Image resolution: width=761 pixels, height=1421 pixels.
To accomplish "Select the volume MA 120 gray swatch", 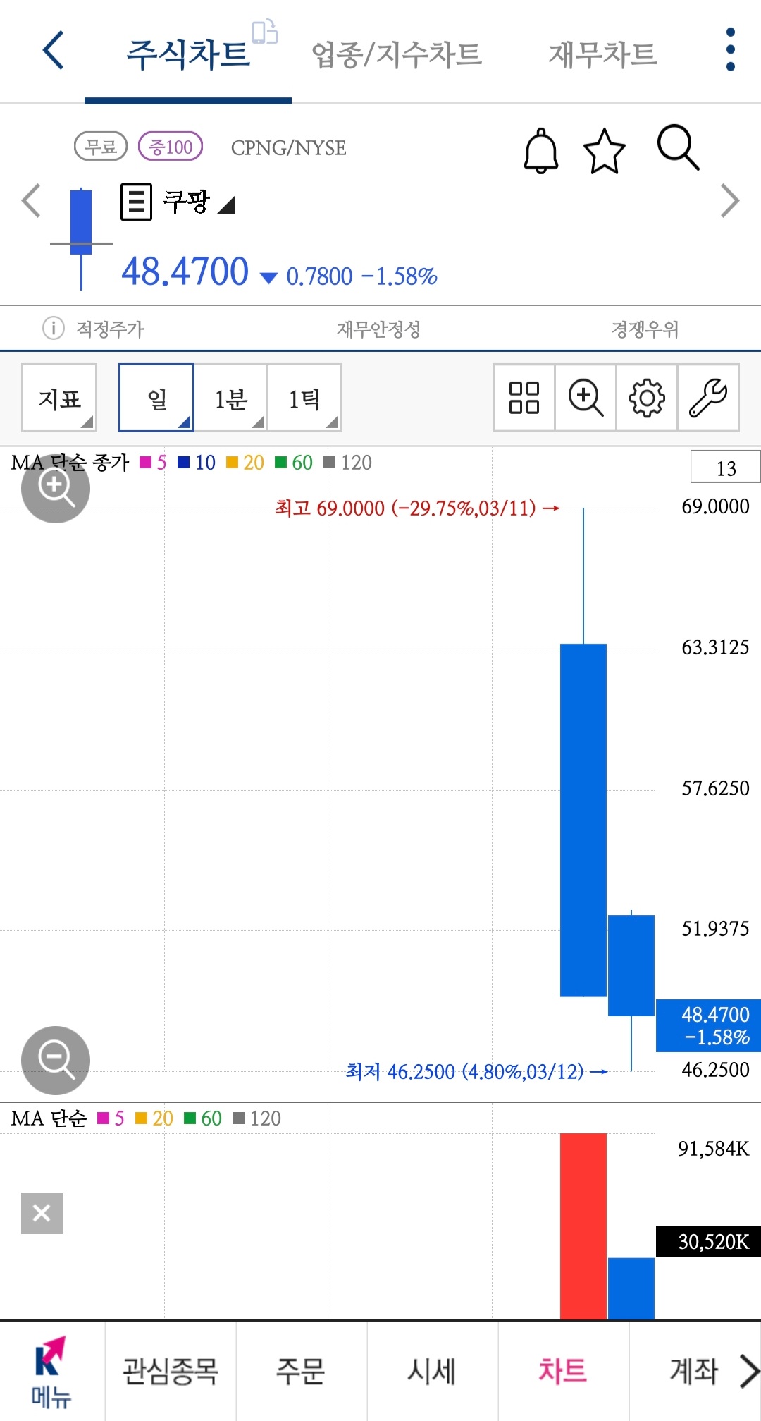I will (238, 1118).
